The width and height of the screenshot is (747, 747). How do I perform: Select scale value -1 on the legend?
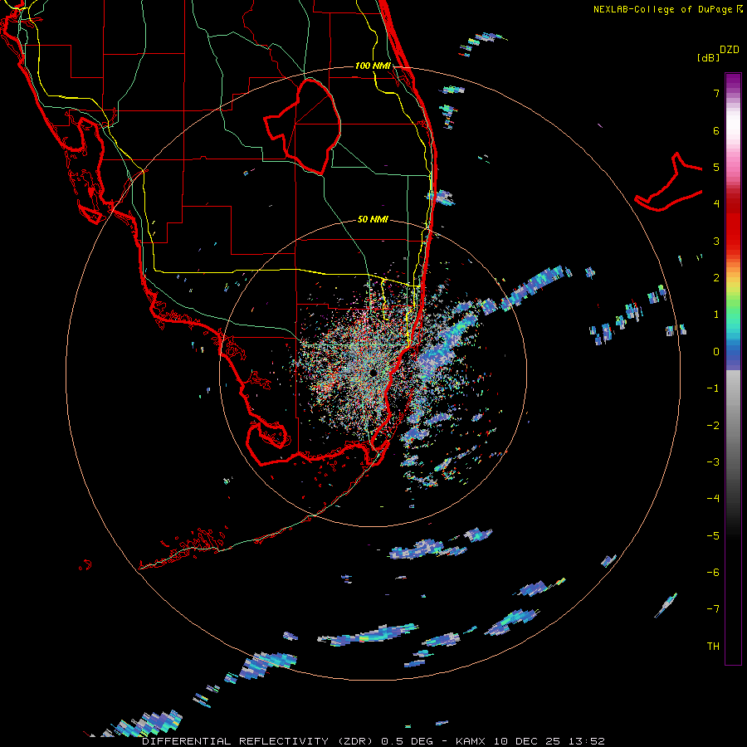pos(713,388)
